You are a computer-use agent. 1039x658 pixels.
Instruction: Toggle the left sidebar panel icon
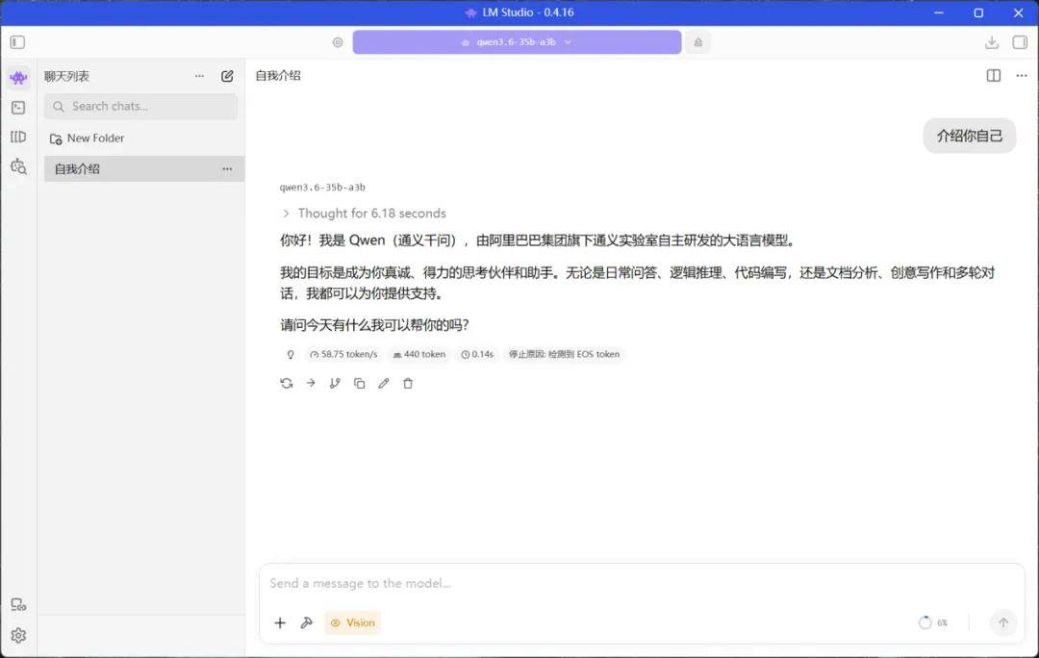point(17,42)
